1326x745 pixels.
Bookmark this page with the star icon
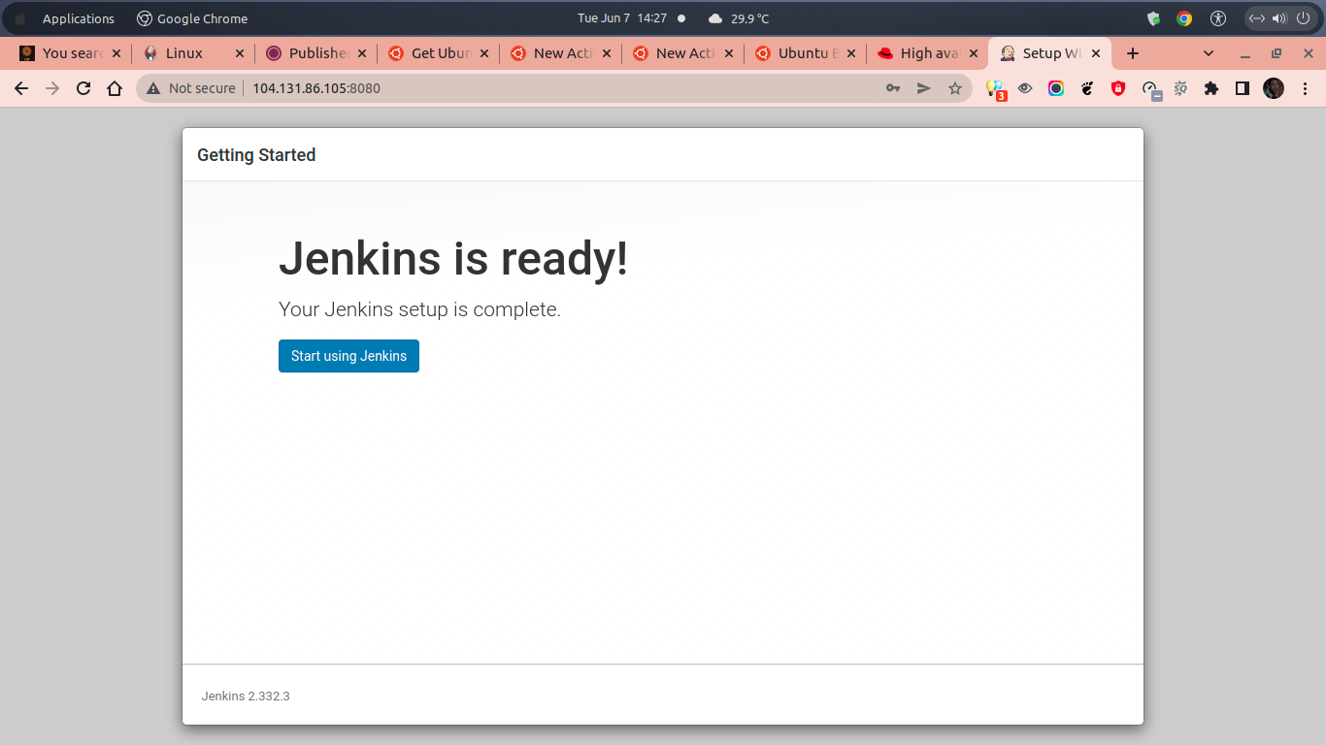click(955, 88)
